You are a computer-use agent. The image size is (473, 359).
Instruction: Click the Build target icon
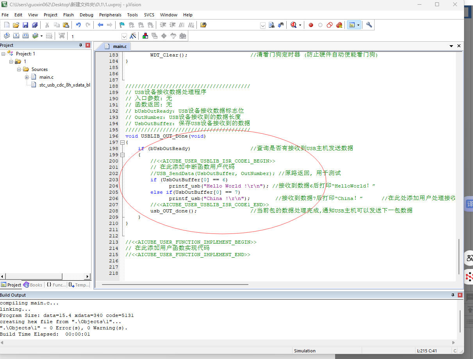point(16,36)
